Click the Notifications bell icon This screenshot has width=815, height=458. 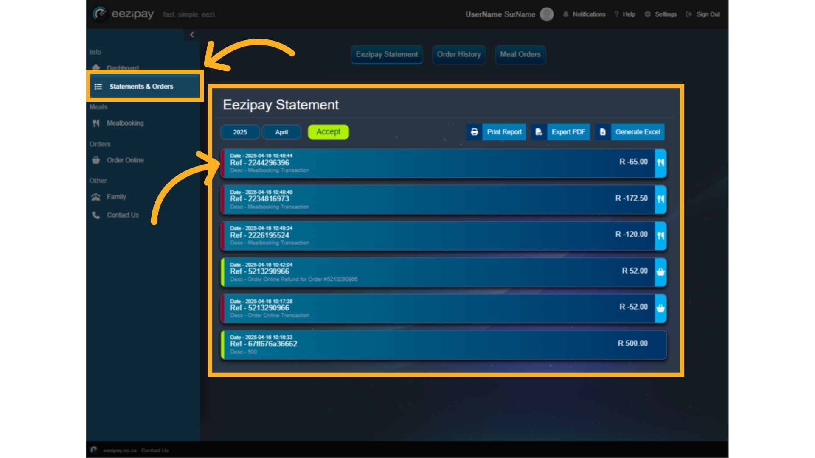(565, 14)
